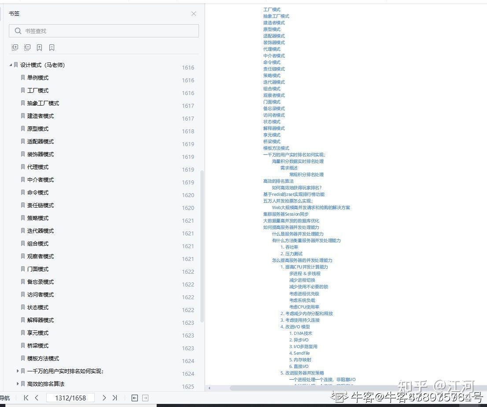Image resolution: width=487 pixels, height=407 pixels.
Task: Expand the 高效的排名算法 bookmark
Action: (18, 384)
